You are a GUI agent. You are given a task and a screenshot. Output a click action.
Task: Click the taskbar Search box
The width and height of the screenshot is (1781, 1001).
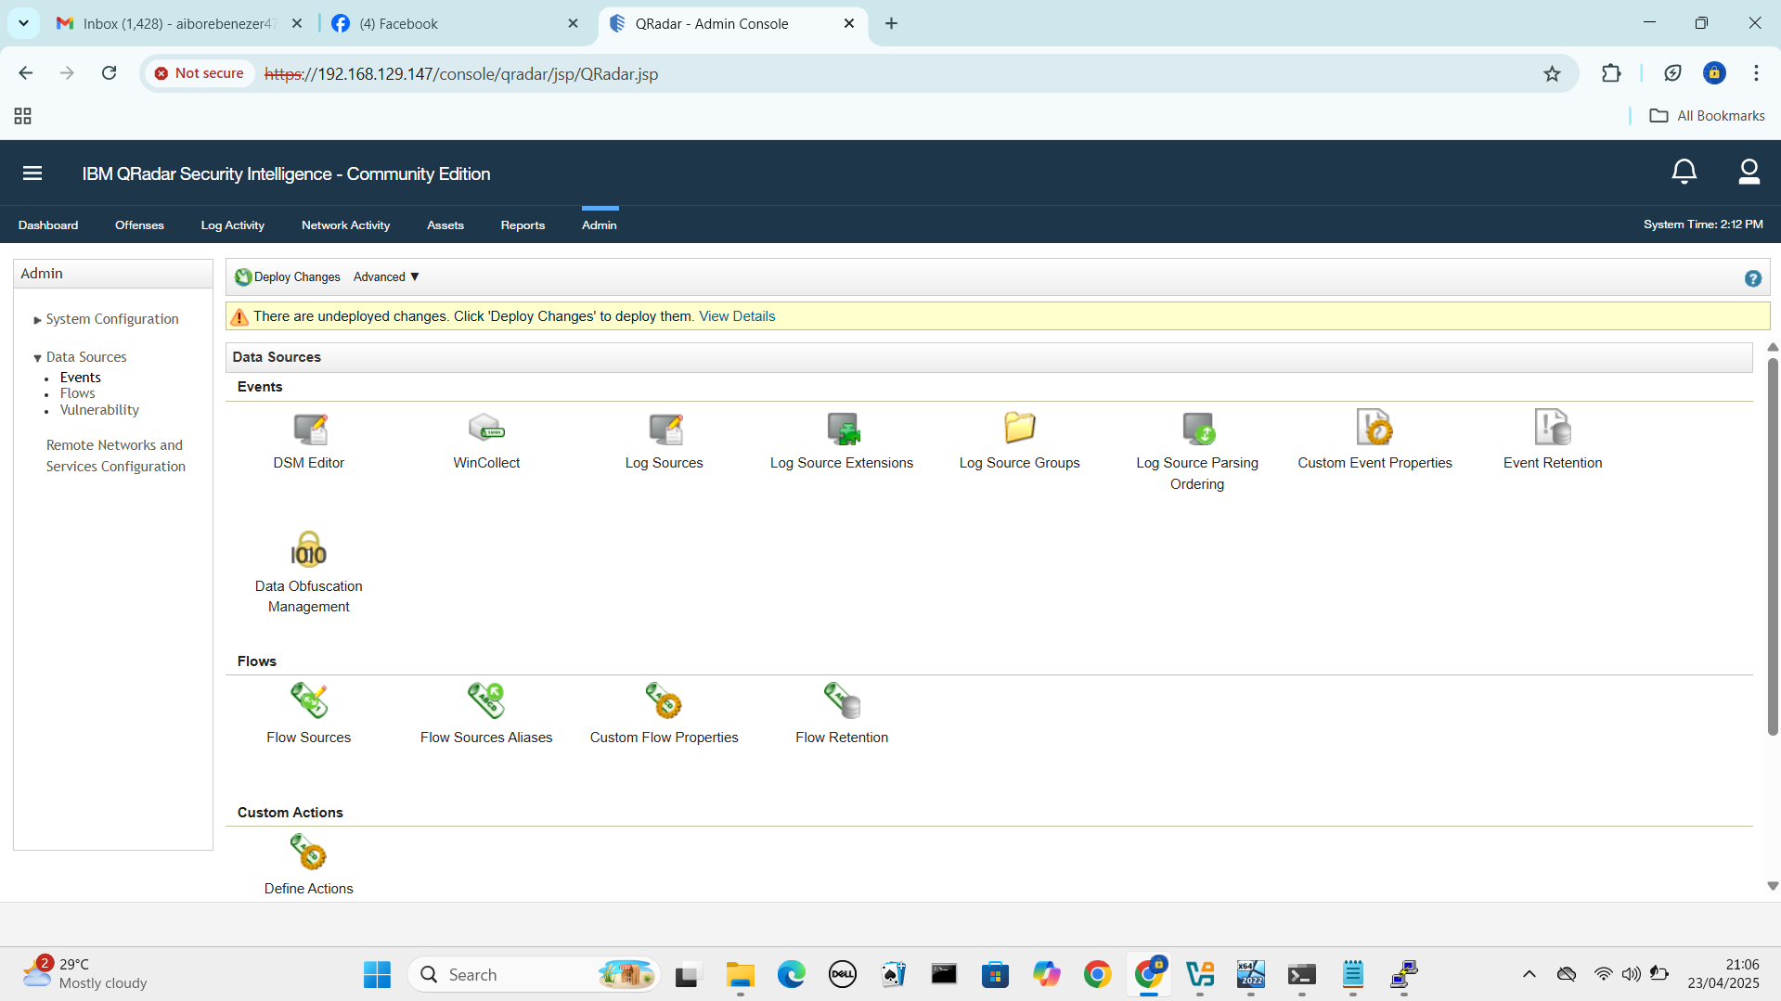pos(534,975)
